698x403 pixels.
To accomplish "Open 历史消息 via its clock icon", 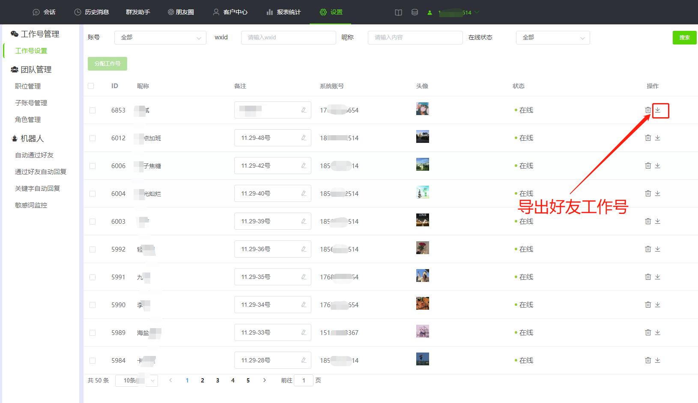I will pos(78,12).
